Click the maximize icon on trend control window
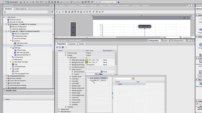The height and width of the screenshot is (113, 202). [x=184, y=18]
